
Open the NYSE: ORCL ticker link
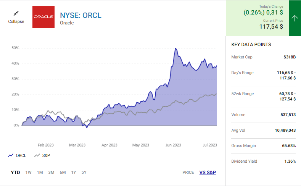point(80,15)
